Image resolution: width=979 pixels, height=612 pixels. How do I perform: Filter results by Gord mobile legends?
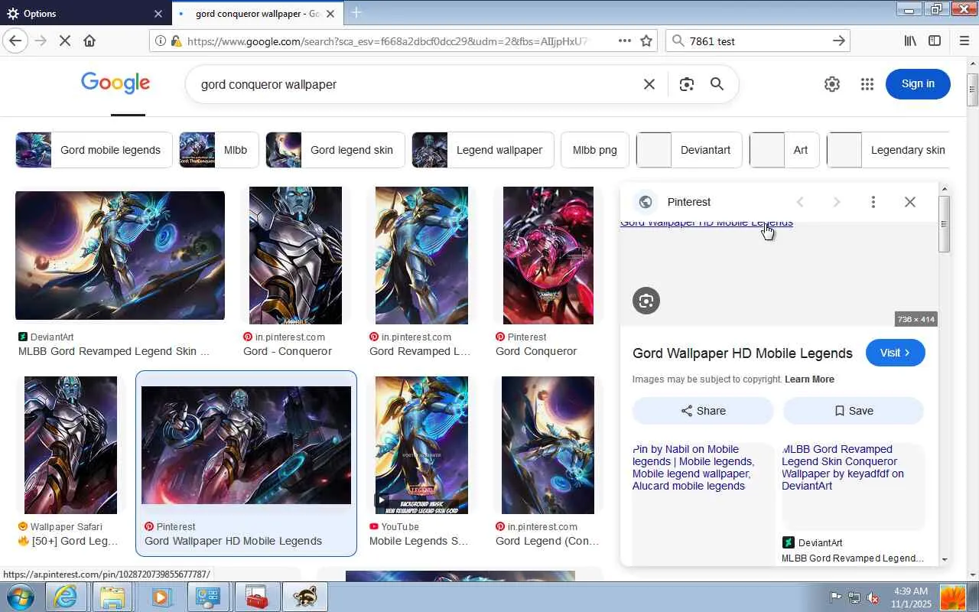(94, 150)
